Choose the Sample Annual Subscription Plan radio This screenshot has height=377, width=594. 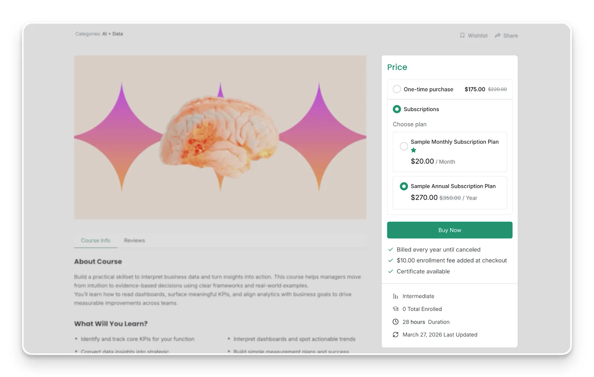[404, 186]
